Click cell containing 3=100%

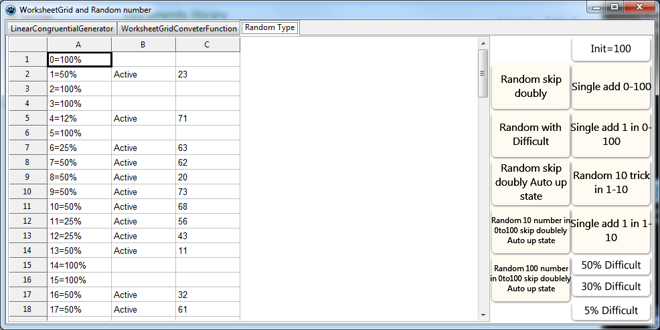80,104
